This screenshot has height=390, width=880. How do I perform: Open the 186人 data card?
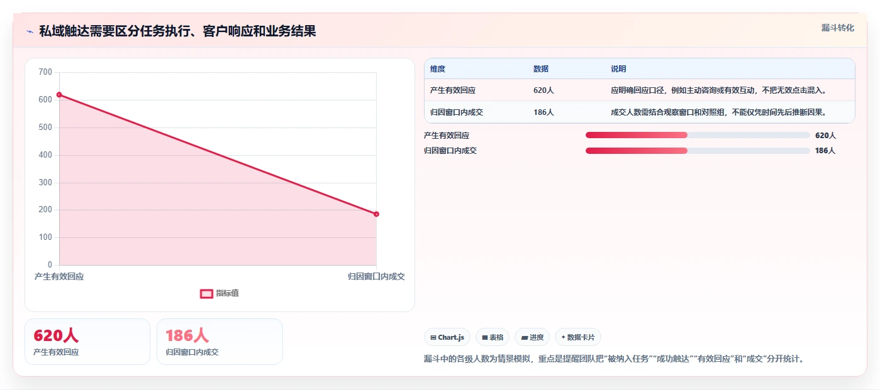220,342
